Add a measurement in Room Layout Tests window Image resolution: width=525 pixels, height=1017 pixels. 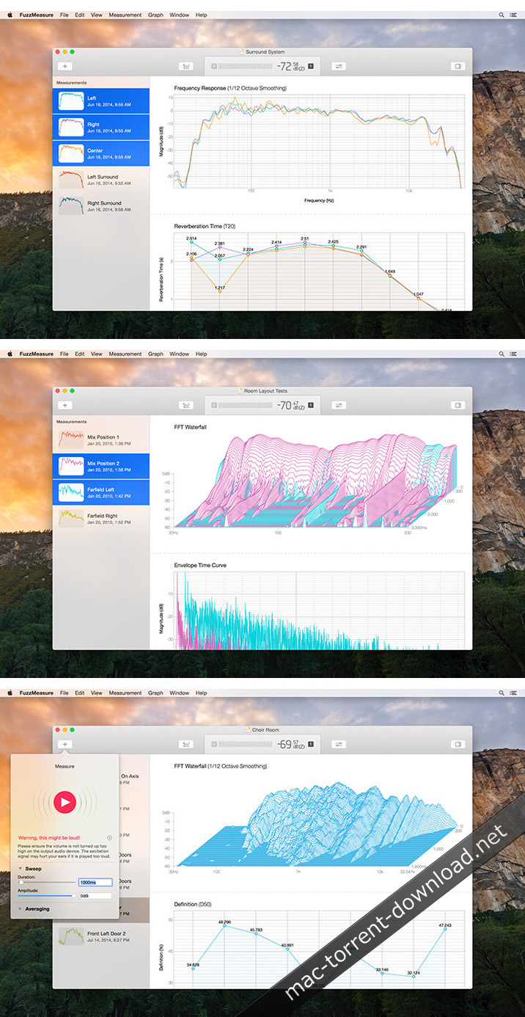click(65, 405)
